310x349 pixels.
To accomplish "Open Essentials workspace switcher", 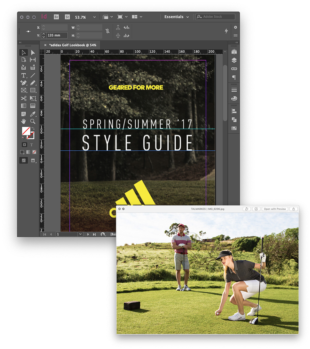I will (176, 17).
